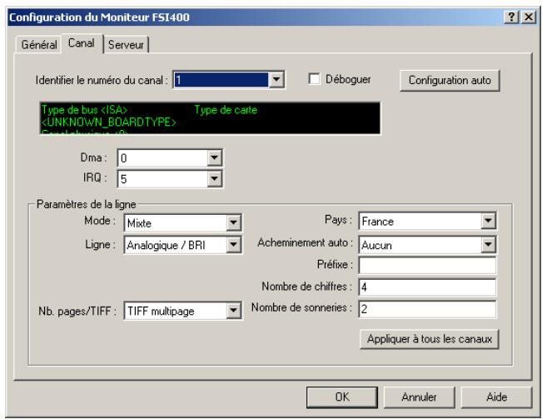Select the Canal tab
Viewport: 542px width, 419px height.
click(82, 43)
